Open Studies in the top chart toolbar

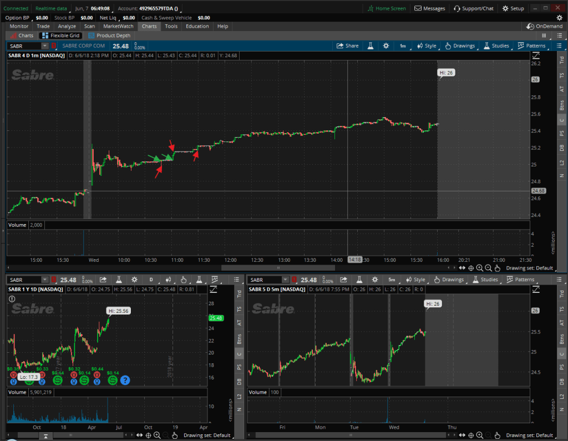coord(496,46)
